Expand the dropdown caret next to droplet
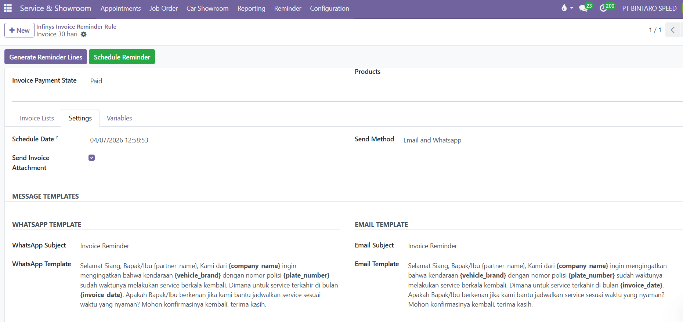The image size is (683, 322). point(572,8)
